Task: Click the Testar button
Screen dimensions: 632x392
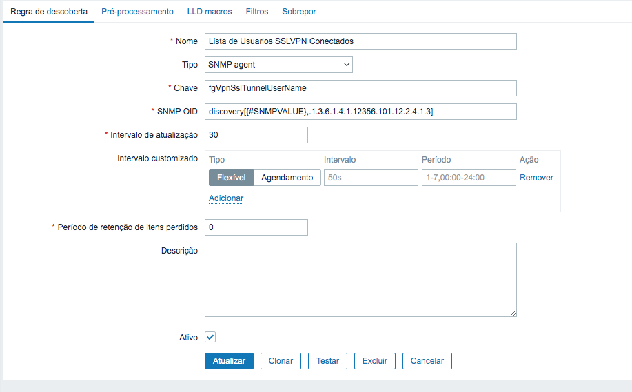Action: [327, 361]
